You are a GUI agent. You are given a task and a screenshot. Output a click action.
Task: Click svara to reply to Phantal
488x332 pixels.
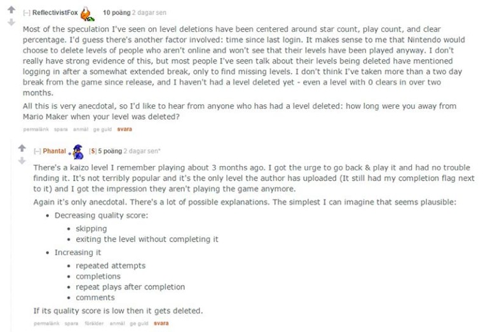pos(161,323)
